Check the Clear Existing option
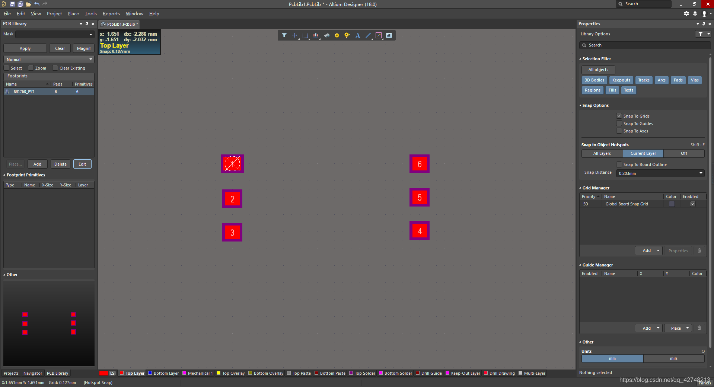This screenshot has height=387, width=714. 55,68
